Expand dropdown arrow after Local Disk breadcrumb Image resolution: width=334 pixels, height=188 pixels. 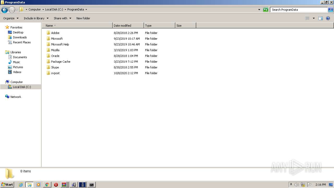(65, 9)
